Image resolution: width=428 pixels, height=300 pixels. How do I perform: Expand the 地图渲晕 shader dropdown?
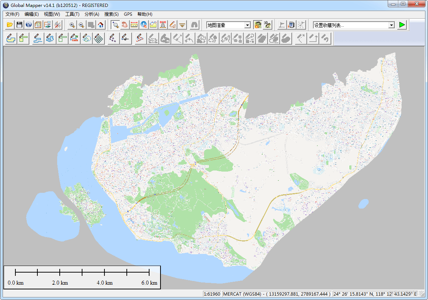click(247, 25)
